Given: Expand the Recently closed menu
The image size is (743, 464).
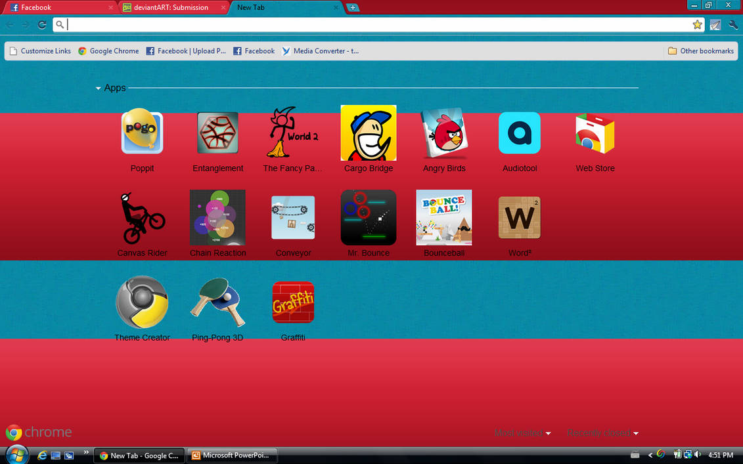Looking at the screenshot, I should coord(602,432).
